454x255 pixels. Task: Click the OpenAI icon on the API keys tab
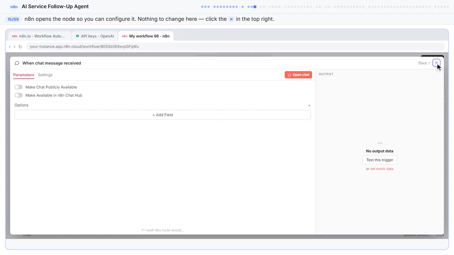pos(77,36)
